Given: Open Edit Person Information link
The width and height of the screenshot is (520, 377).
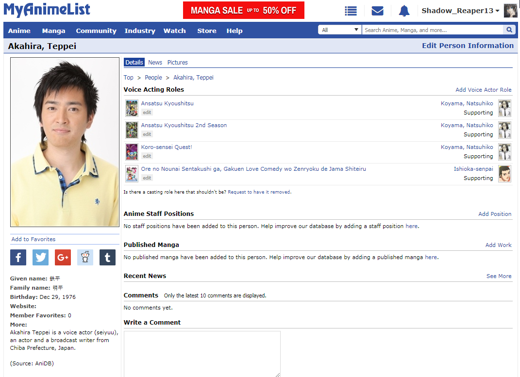Looking at the screenshot, I should click(x=468, y=46).
